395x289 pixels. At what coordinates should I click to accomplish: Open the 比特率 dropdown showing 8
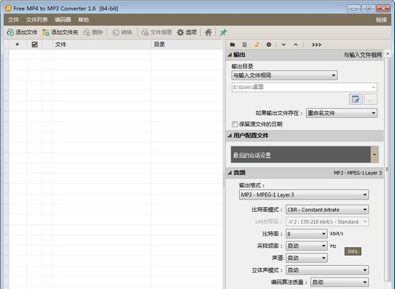tap(307, 234)
